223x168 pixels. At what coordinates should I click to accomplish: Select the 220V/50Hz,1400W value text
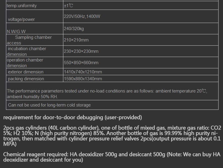(82, 16)
